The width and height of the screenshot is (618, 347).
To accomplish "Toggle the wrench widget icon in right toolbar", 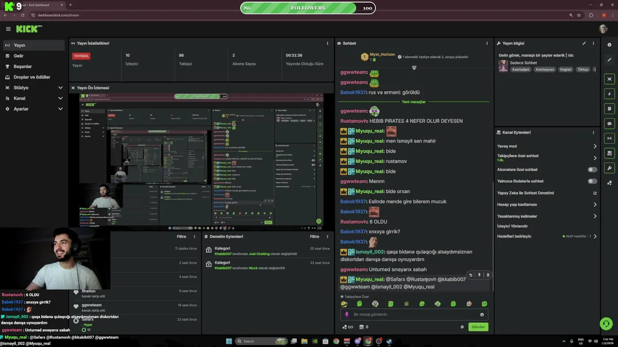I will 609,168.
